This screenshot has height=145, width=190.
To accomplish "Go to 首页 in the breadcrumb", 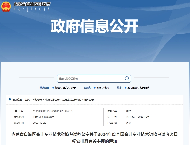I will tap(27, 100).
